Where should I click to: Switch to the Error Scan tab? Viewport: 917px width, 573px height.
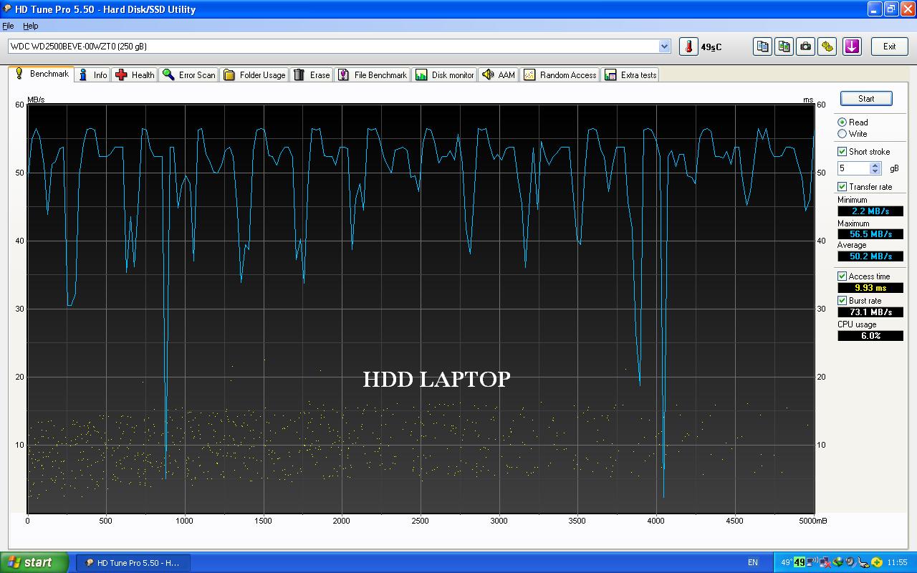pos(188,74)
